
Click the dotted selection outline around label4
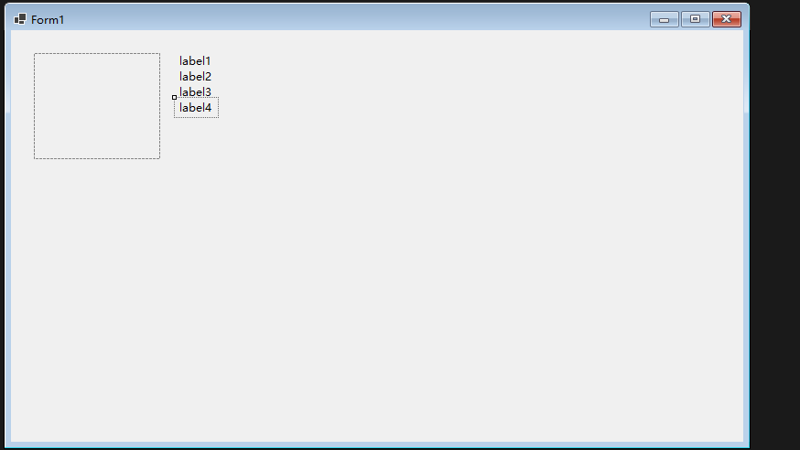click(218, 108)
